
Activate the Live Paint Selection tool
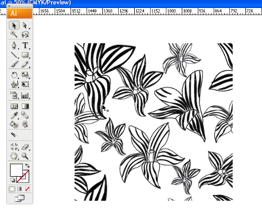[x=25, y=124]
